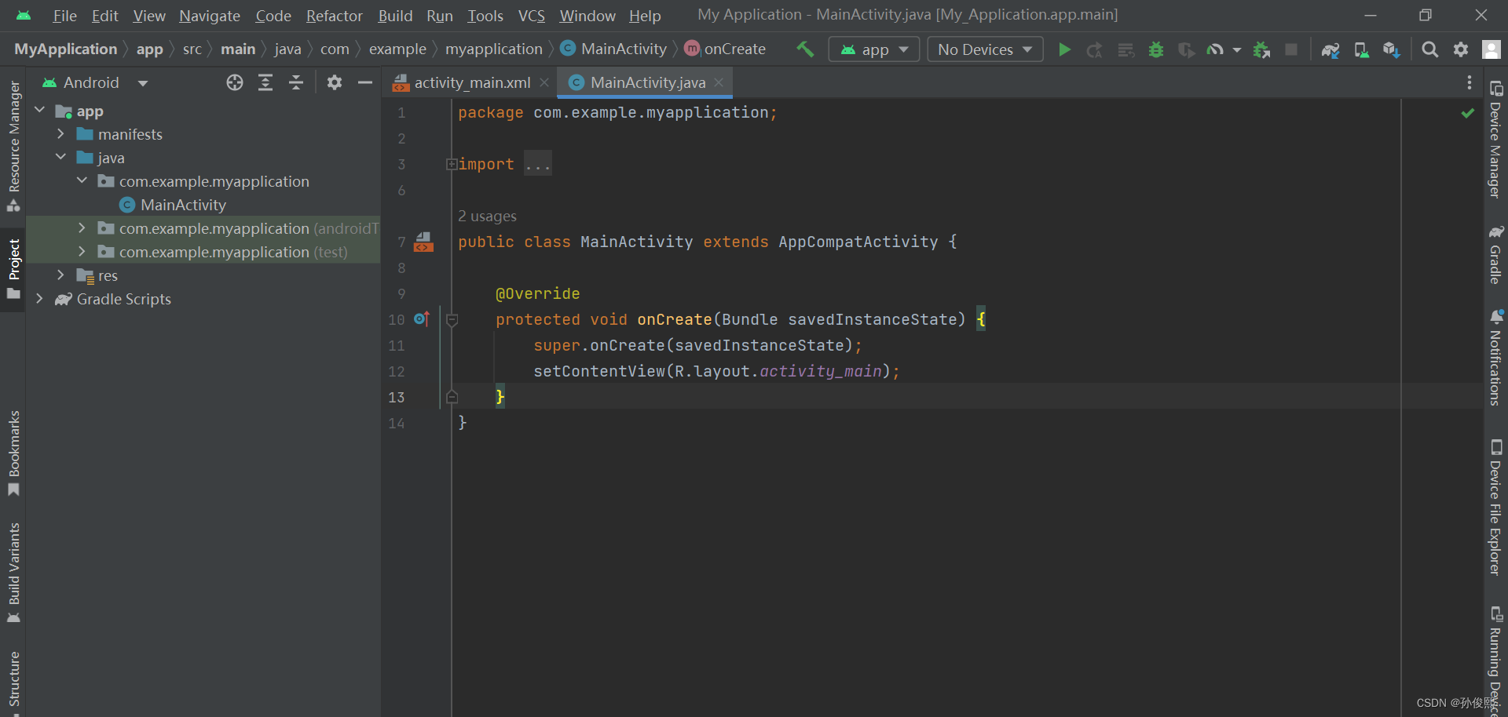
Task: Toggle the Notifications tool window
Action: click(1495, 358)
